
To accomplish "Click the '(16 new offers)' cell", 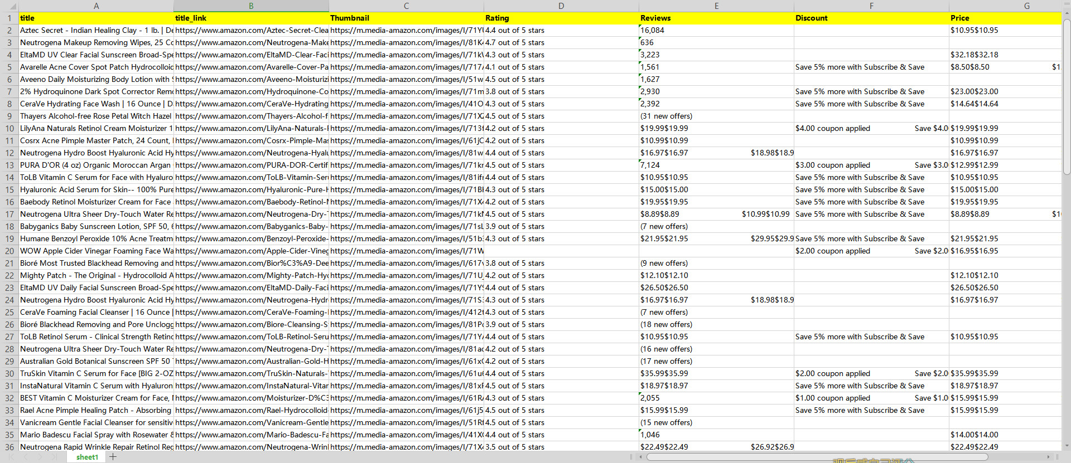I will (x=716, y=349).
